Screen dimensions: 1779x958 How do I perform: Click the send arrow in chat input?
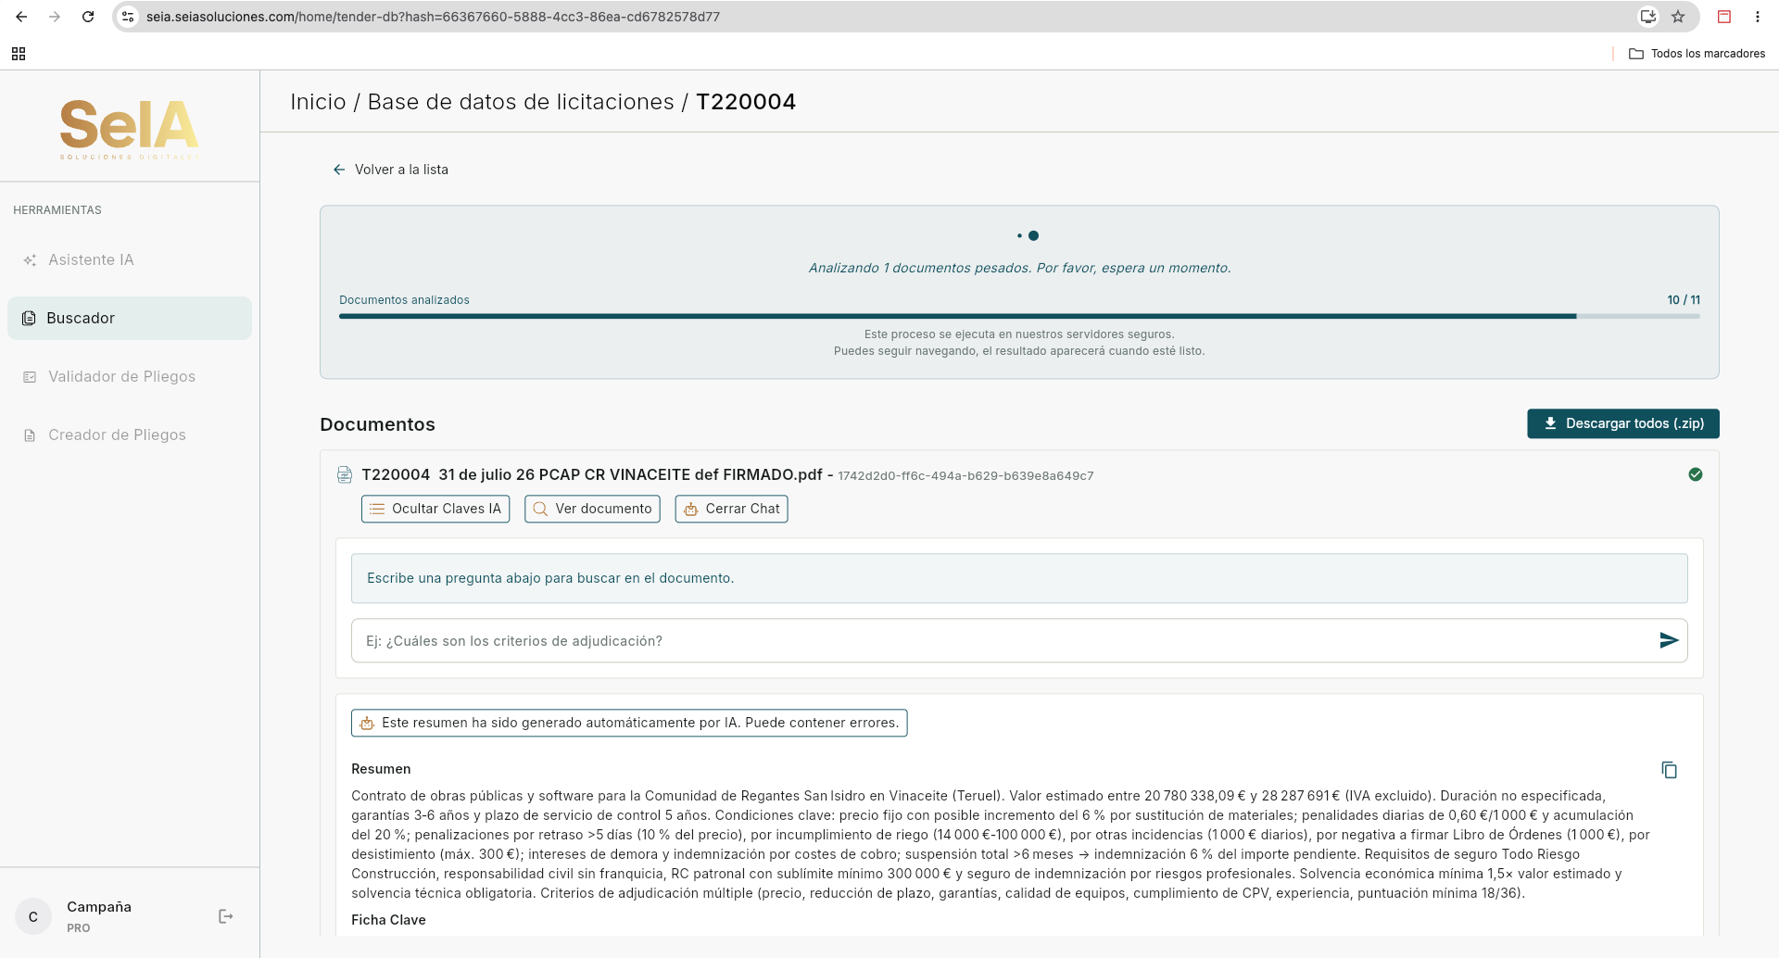(1669, 640)
